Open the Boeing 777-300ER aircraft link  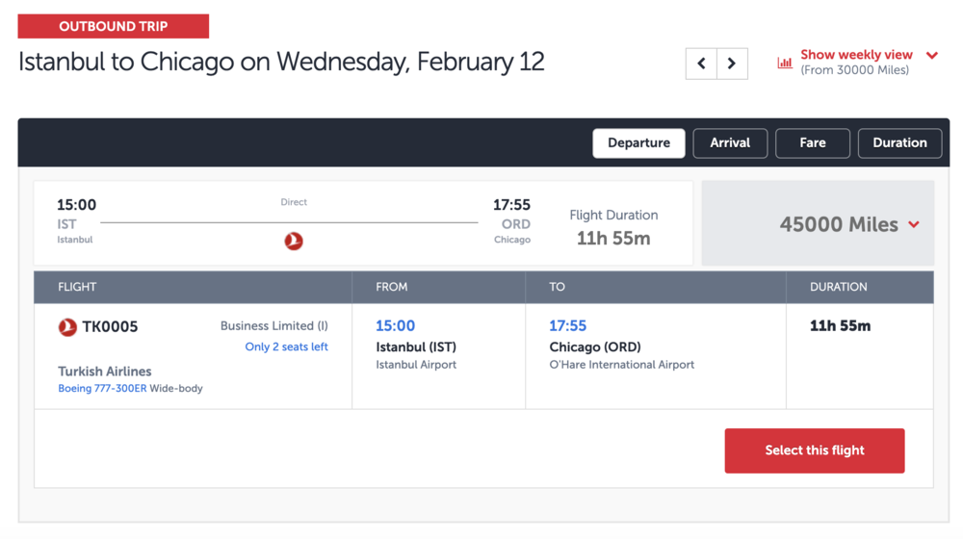(102, 389)
